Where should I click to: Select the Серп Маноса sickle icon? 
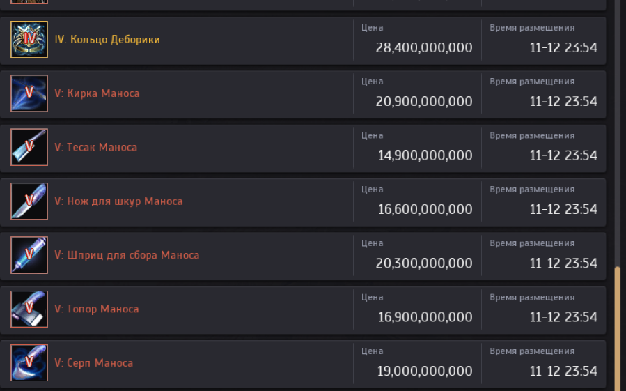(29, 363)
